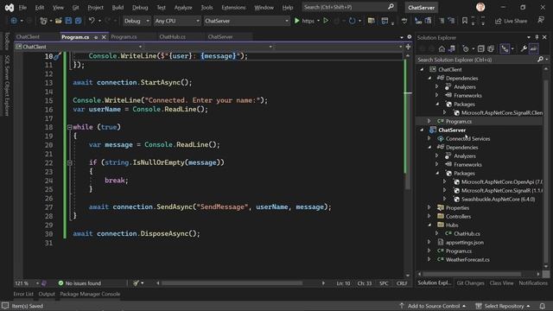Click the editor tab settings gear icon
Image resolution: width=553 pixels, height=311 pixels.
click(x=409, y=36)
